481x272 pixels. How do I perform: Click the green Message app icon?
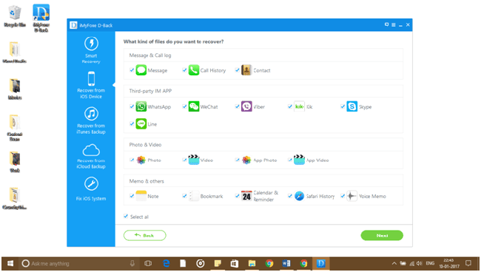click(141, 70)
